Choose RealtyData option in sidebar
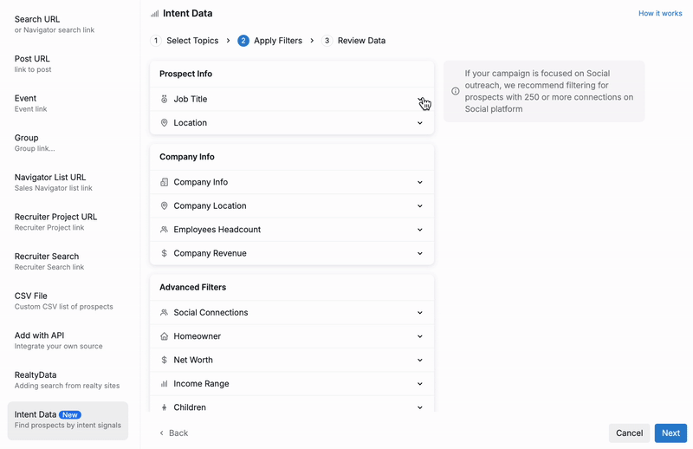Screen dimensions: 693x449 (67, 380)
